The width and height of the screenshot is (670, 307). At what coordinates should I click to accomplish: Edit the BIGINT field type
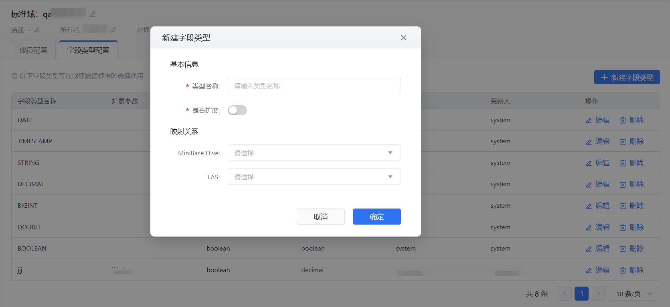(598, 206)
